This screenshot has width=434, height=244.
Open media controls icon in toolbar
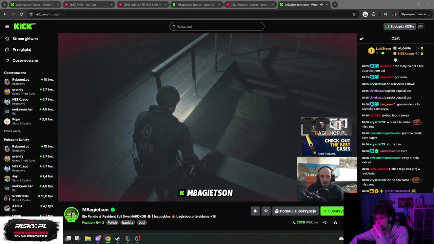click(x=386, y=14)
